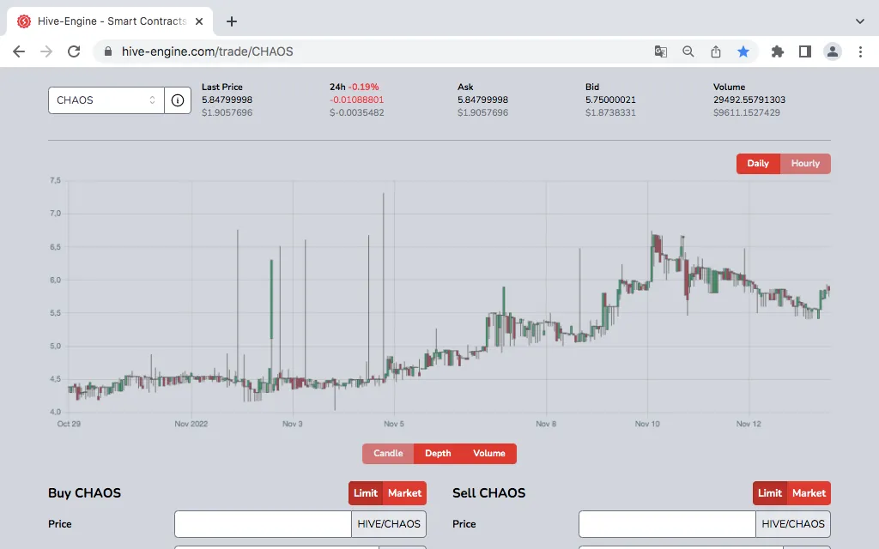Select the Candle chart tab
The width and height of the screenshot is (879, 549).
[x=388, y=453]
